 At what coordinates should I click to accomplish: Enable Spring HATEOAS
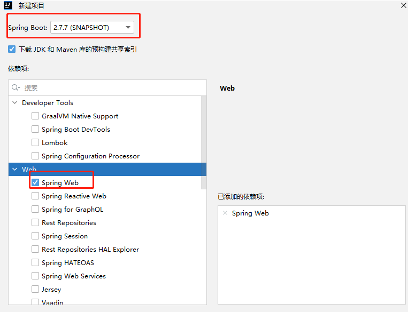tap(35, 262)
